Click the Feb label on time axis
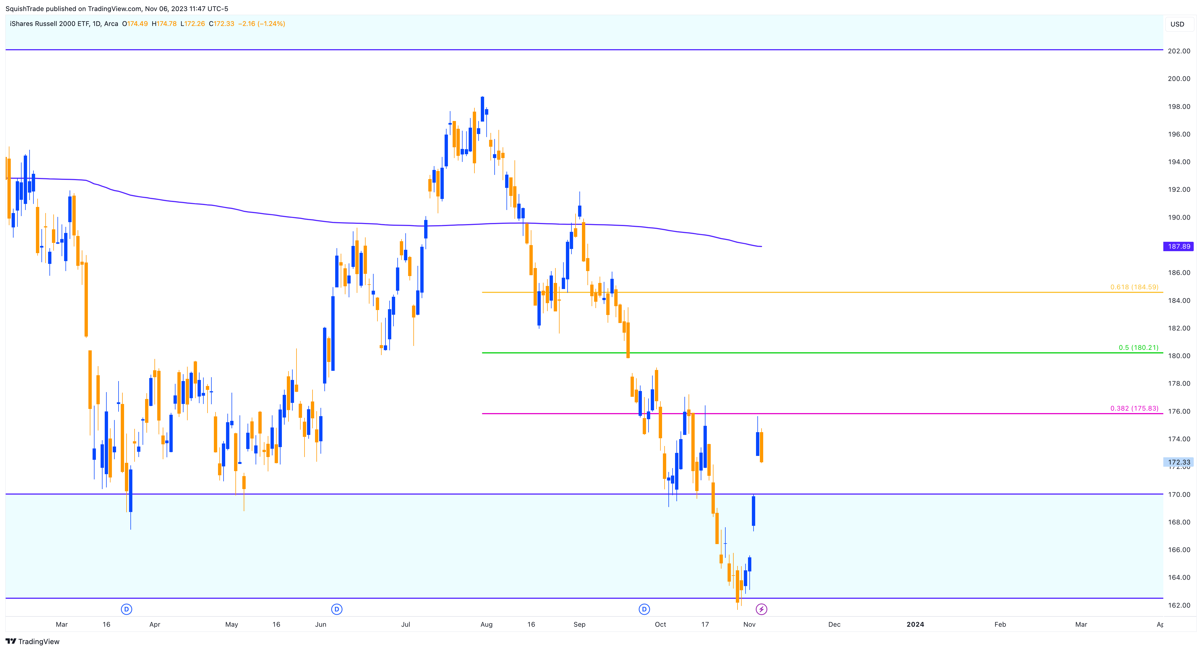This screenshot has height=651, width=1202. tap(1000, 624)
